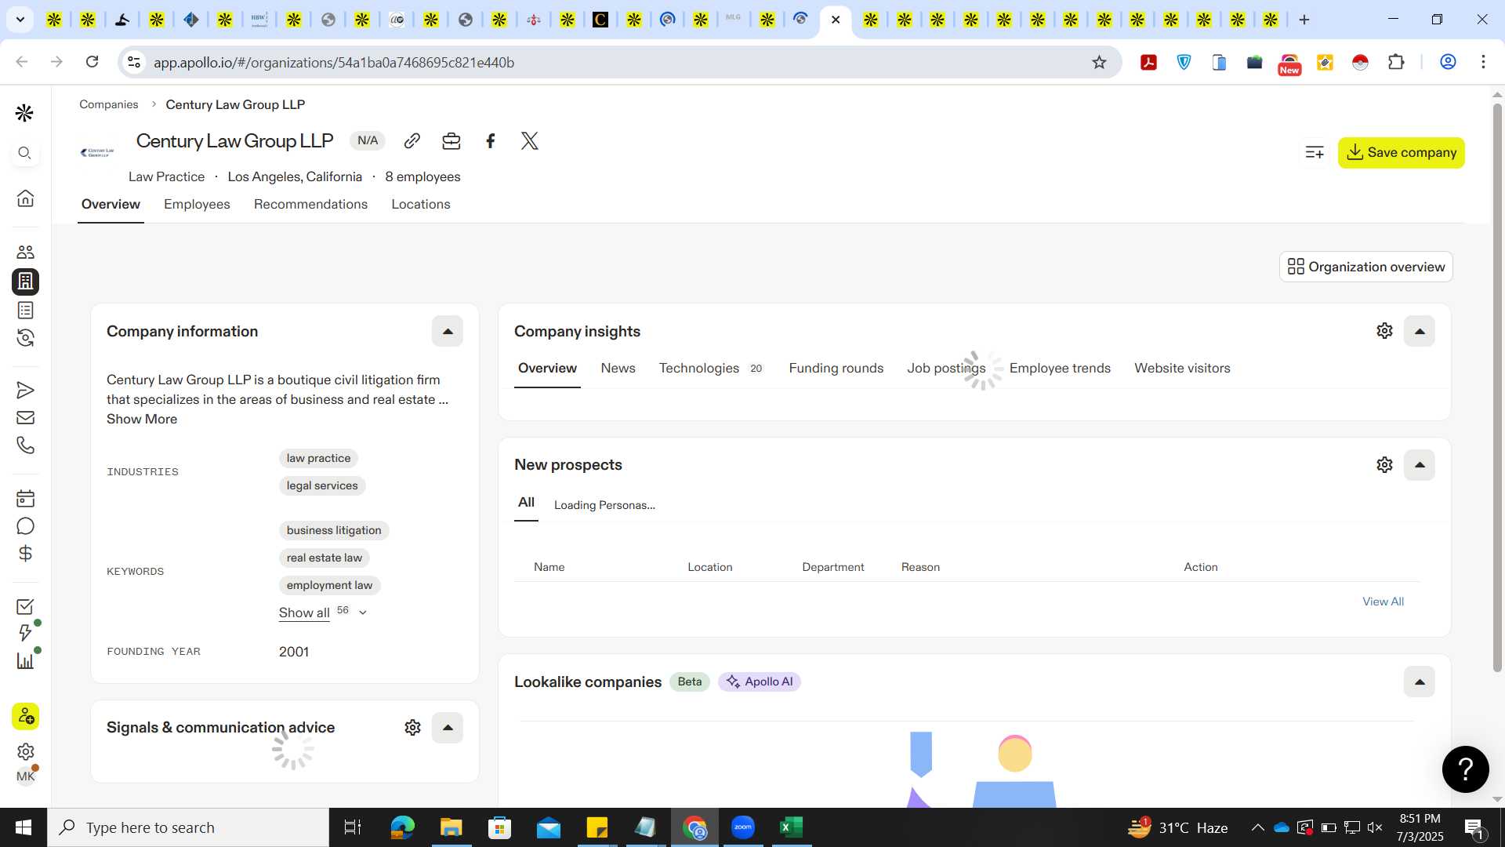The width and height of the screenshot is (1505, 847).
Task: Collapse the New prospects panel
Action: tap(1420, 465)
